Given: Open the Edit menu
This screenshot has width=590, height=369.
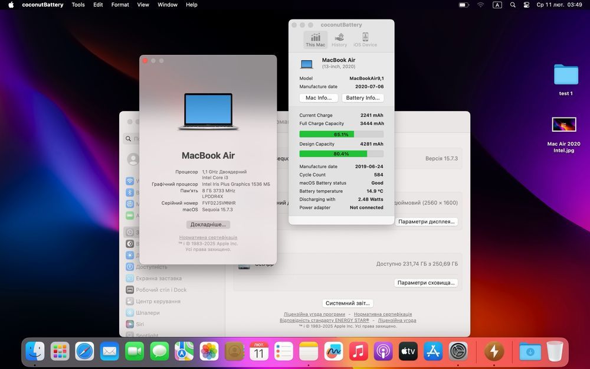Looking at the screenshot, I should (98, 5).
